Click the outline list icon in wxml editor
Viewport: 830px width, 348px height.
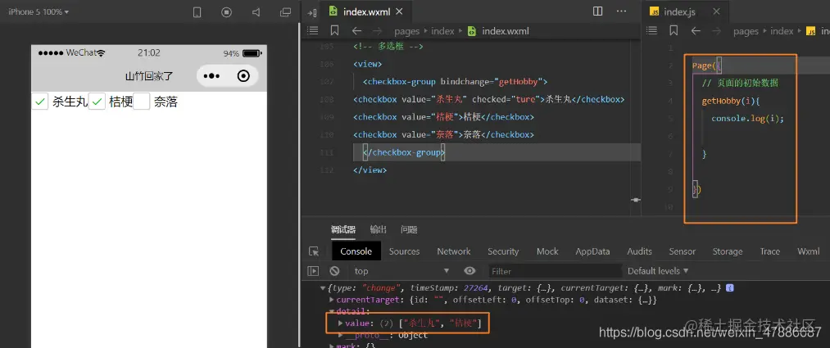click(x=313, y=31)
